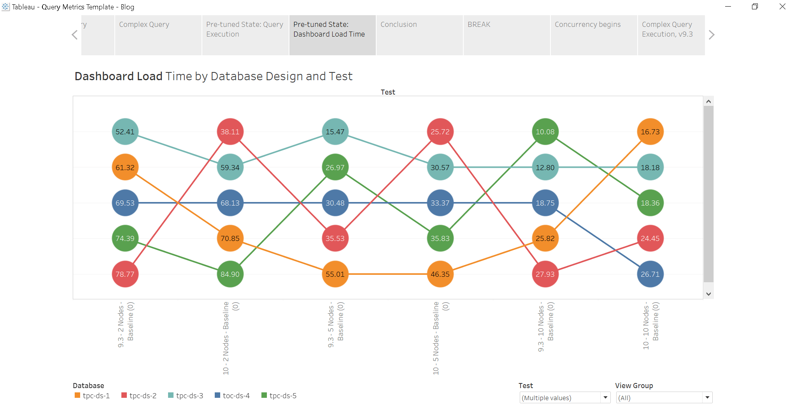Select the green 84.90 data point
787x413 pixels.
230,274
